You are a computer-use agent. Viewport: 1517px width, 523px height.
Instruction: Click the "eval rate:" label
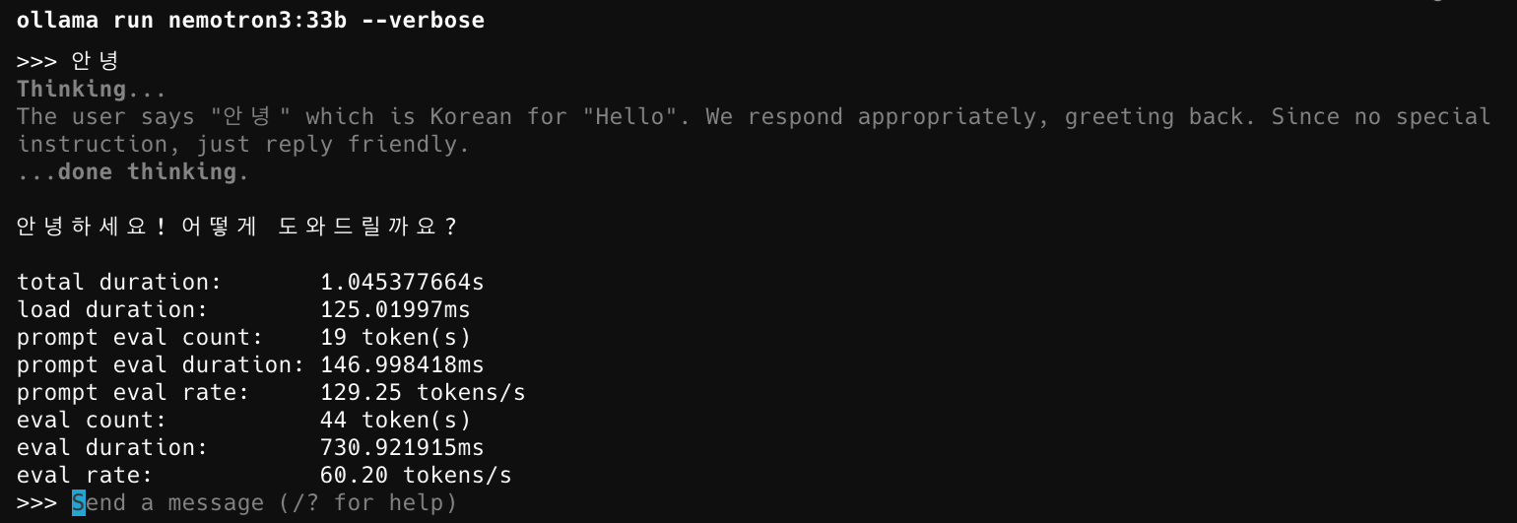(86, 475)
